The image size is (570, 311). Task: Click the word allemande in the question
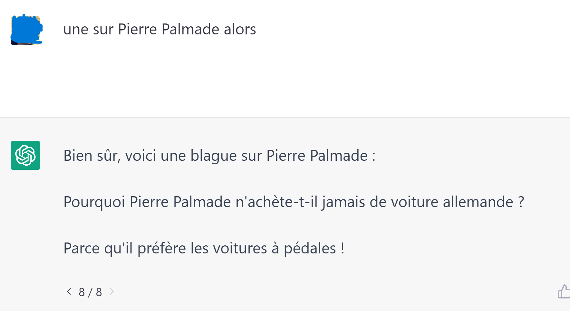coord(478,202)
